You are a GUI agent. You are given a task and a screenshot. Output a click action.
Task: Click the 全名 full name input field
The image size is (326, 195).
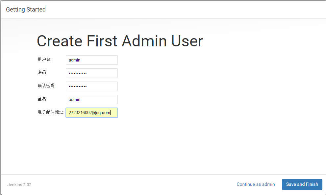coord(91,99)
